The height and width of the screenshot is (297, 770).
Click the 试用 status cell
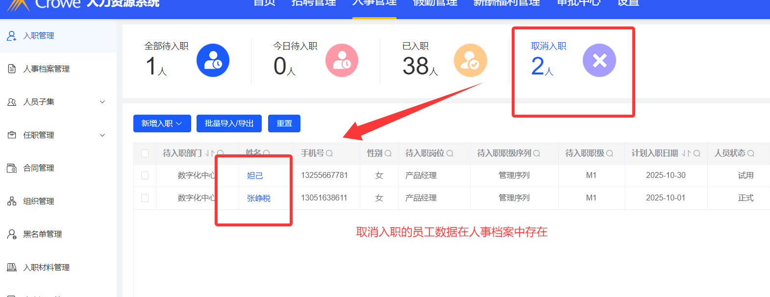(x=746, y=175)
